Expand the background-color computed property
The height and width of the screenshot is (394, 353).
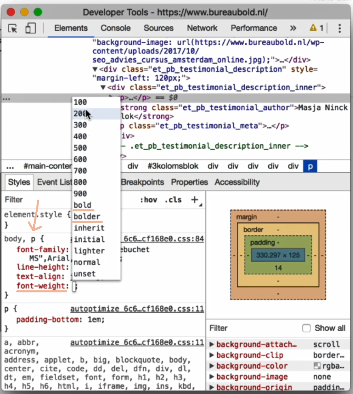[212, 366]
